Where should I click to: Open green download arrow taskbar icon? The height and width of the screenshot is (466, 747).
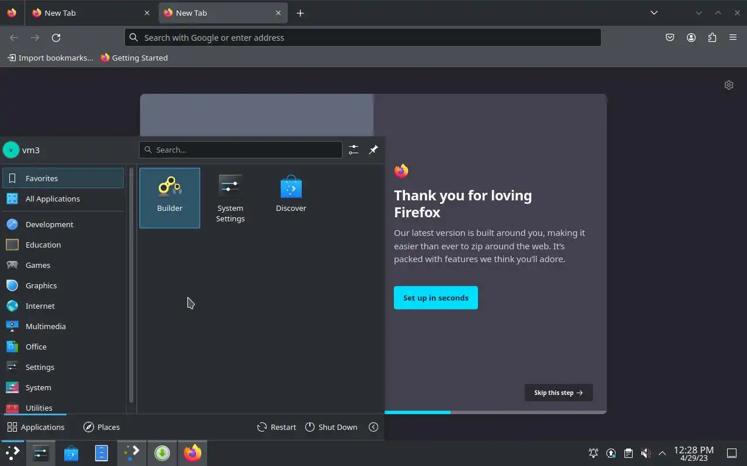click(x=162, y=453)
